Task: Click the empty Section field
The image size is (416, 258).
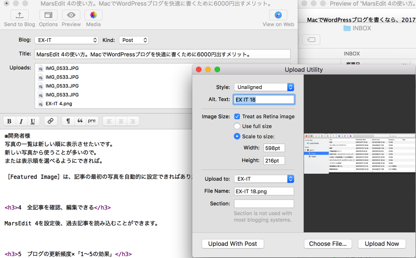Action: pos(264,204)
